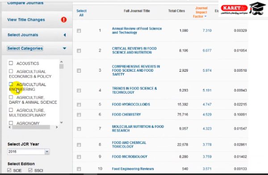
Task: Click the categories list scroll-down arrow
Action: click(x=62, y=122)
